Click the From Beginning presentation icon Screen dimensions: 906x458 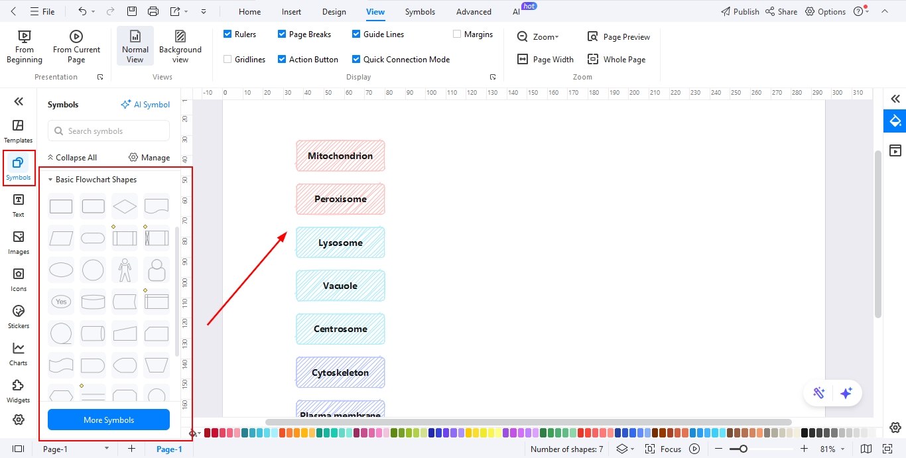click(24, 37)
